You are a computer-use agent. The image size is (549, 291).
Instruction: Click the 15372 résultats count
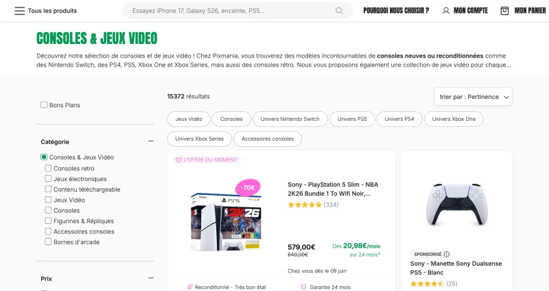pyautogui.click(x=188, y=96)
